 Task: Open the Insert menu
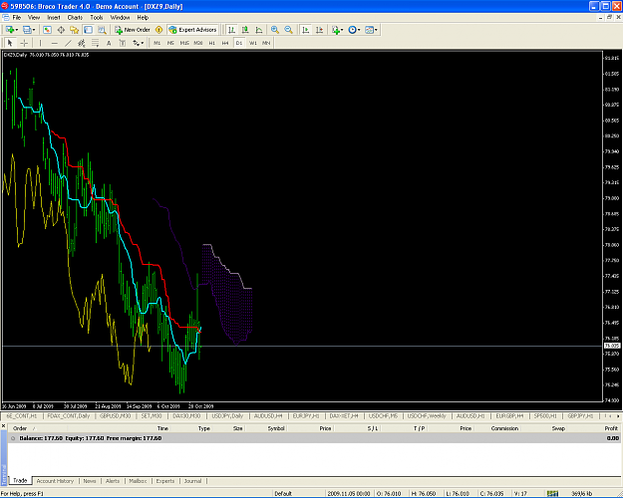(x=53, y=18)
